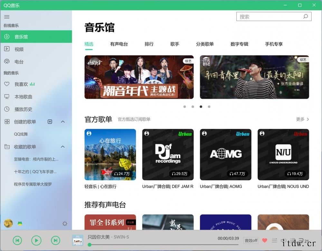Switch to the 有声电台 tab

tap(119, 44)
